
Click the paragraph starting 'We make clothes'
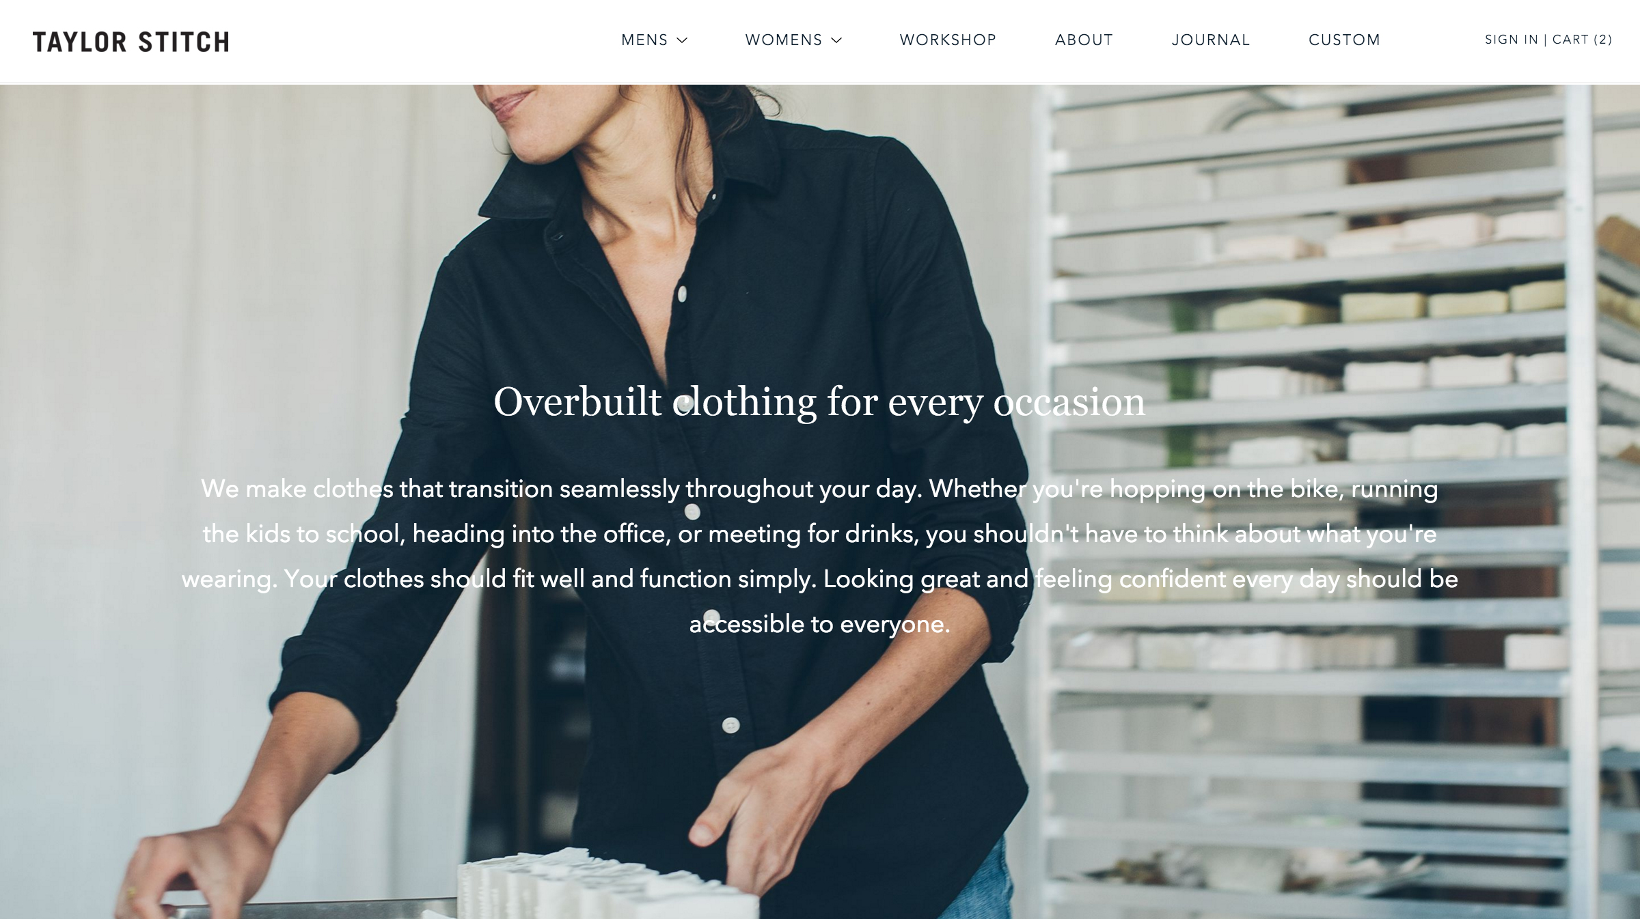tap(819, 556)
